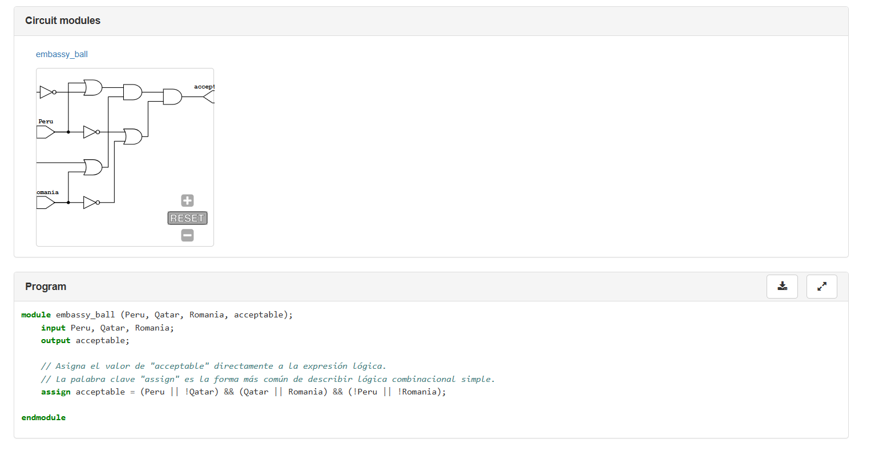
Task: Select the NOT gate right of Peru
Action: pyautogui.click(x=91, y=132)
